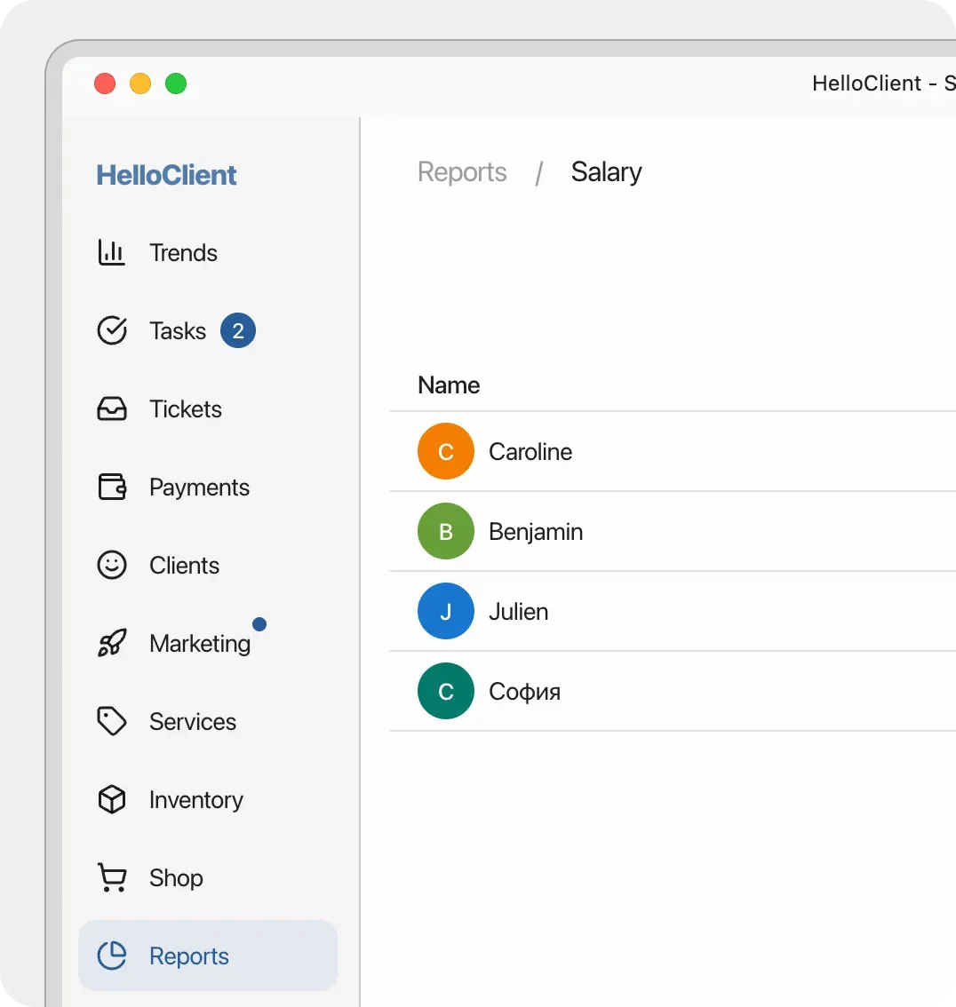Select the Clients smiley face icon
The height and width of the screenshot is (1007, 956).
click(112, 565)
